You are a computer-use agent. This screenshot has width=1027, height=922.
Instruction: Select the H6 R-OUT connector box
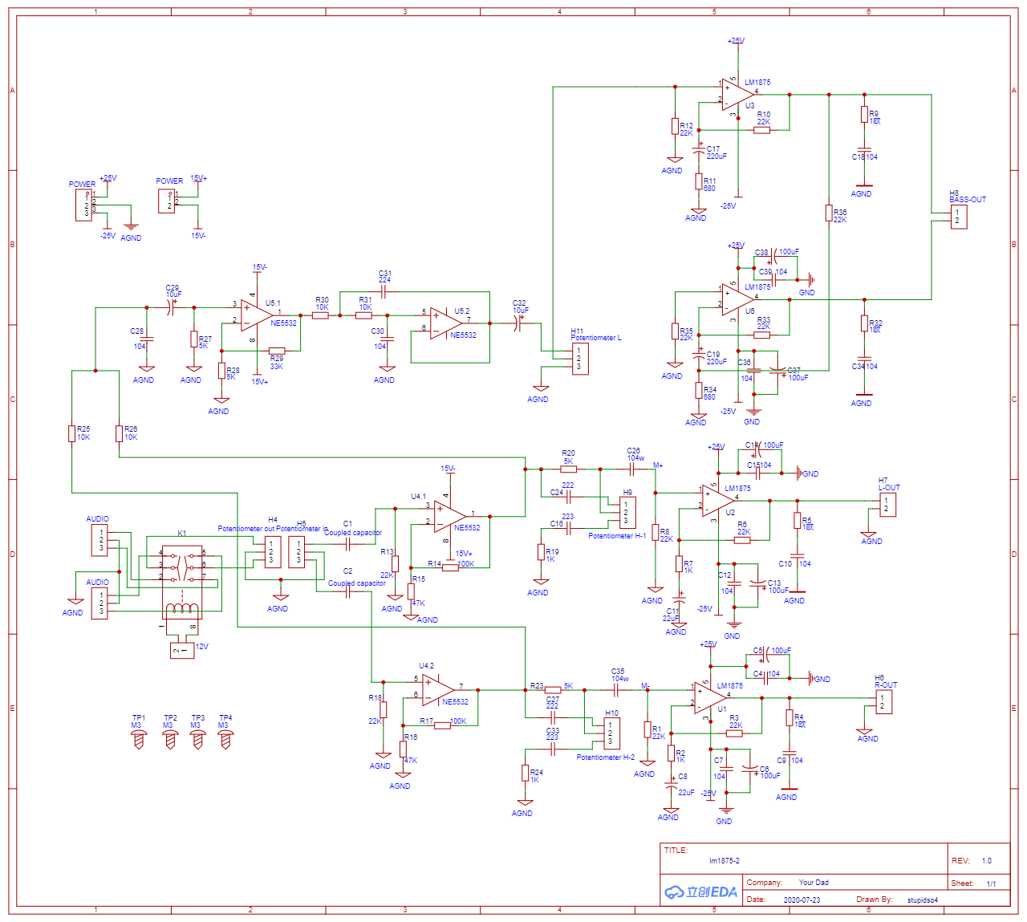(884, 702)
